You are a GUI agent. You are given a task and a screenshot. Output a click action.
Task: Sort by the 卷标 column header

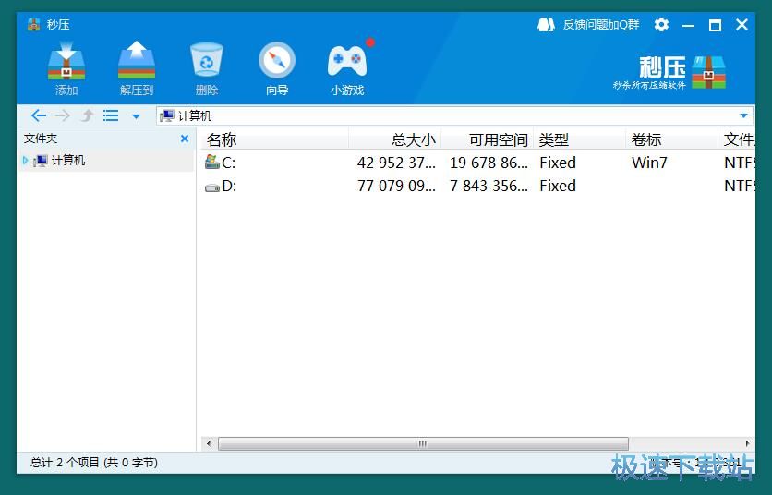point(671,139)
